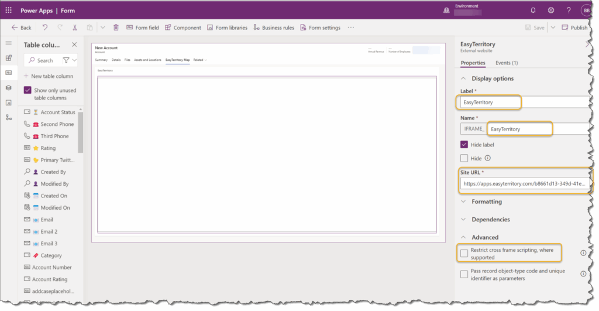599x311 pixels.
Task: Open the Save options dropdown arrow
Action: [553, 27]
